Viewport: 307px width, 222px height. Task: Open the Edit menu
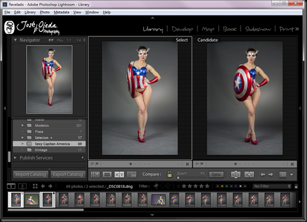(17, 12)
